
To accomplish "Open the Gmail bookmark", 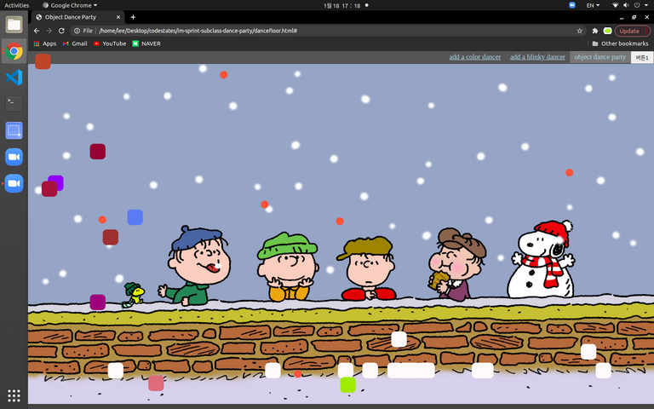I will click(x=75, y=43).
